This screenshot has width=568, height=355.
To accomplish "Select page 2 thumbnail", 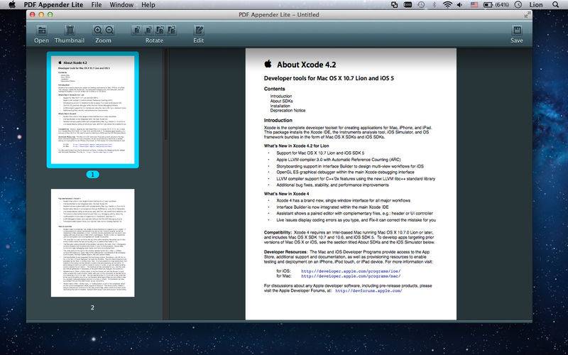I will 93,243.
